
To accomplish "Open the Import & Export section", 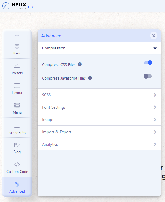I will click(99, 132).
